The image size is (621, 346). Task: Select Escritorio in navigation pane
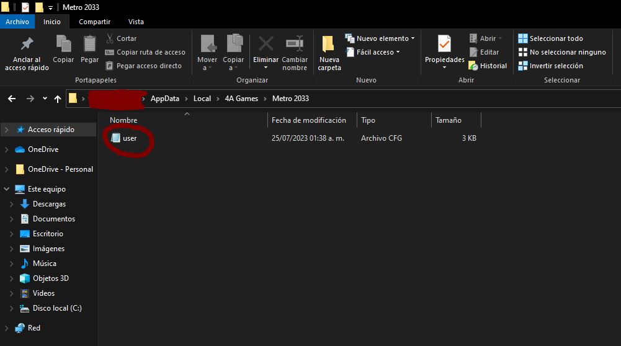[x=48, y=234]
